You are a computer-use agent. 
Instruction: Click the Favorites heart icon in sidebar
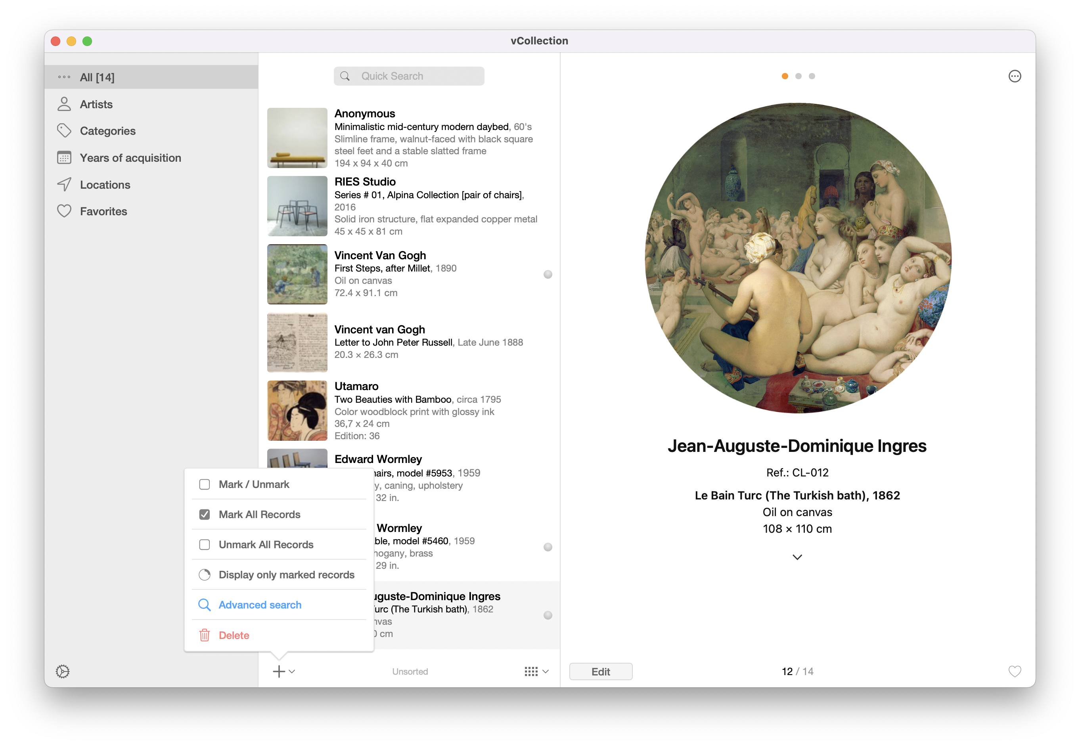64,211
